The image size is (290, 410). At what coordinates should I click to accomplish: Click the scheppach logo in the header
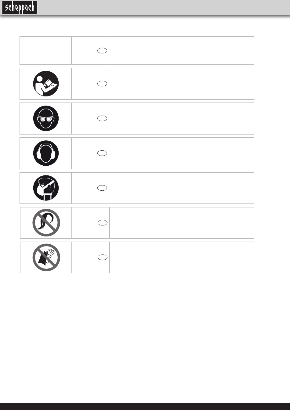(20, 7)
